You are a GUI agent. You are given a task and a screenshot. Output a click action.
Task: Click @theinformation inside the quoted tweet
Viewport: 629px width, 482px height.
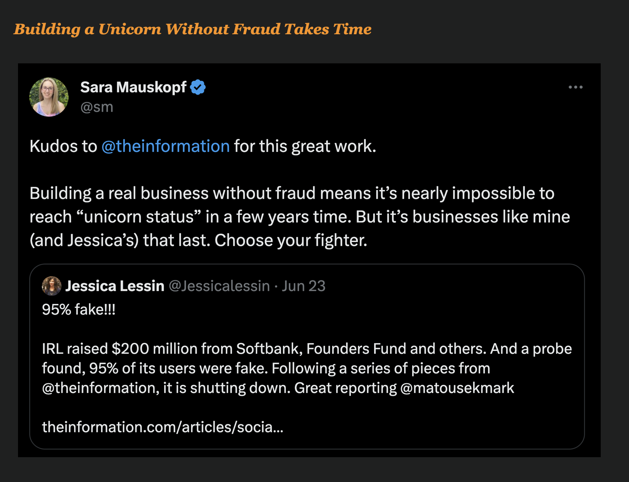pyautogui.click(x=99, y=388)
